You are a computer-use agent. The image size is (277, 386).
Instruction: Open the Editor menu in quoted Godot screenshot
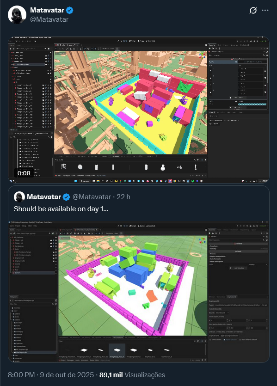click(30, 226)
